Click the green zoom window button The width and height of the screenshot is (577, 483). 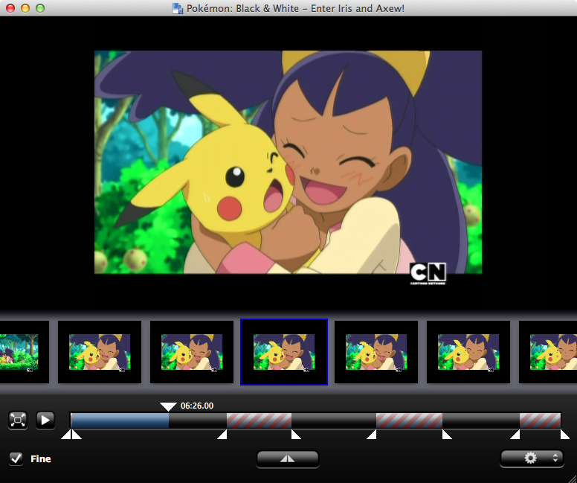pyautogui.click(x=40, y=8)
